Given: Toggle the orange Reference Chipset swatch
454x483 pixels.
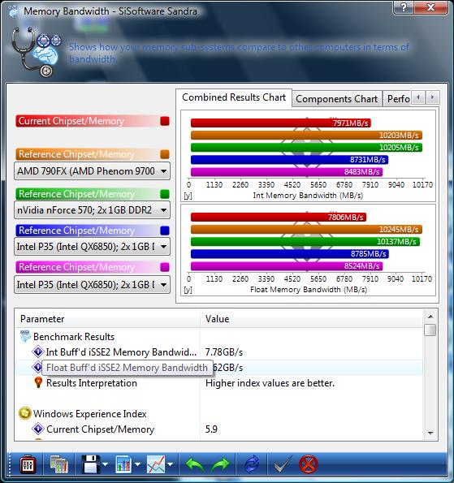Looking at the screenshot, I should point(165,154).
